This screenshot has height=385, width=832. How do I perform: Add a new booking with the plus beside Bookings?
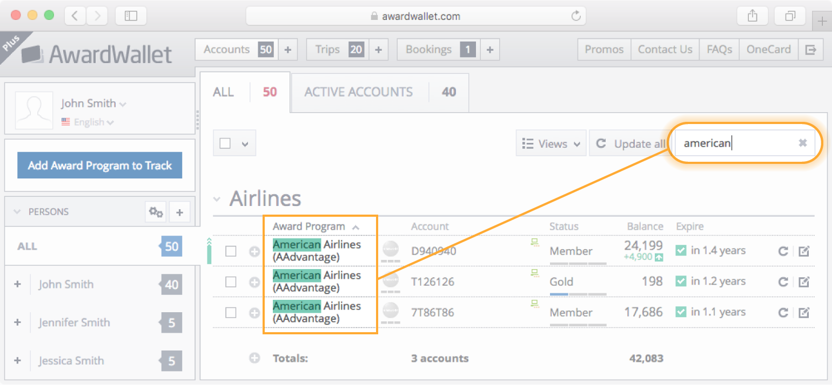pyautogui.click(x=490, y=50)
